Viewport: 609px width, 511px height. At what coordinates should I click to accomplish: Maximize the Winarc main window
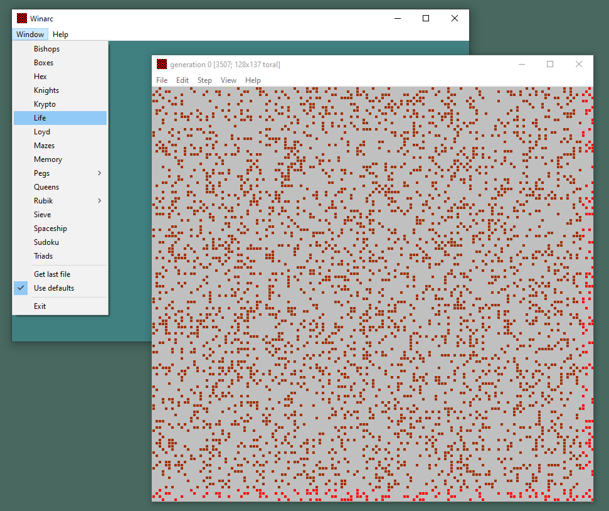(426, 18)
